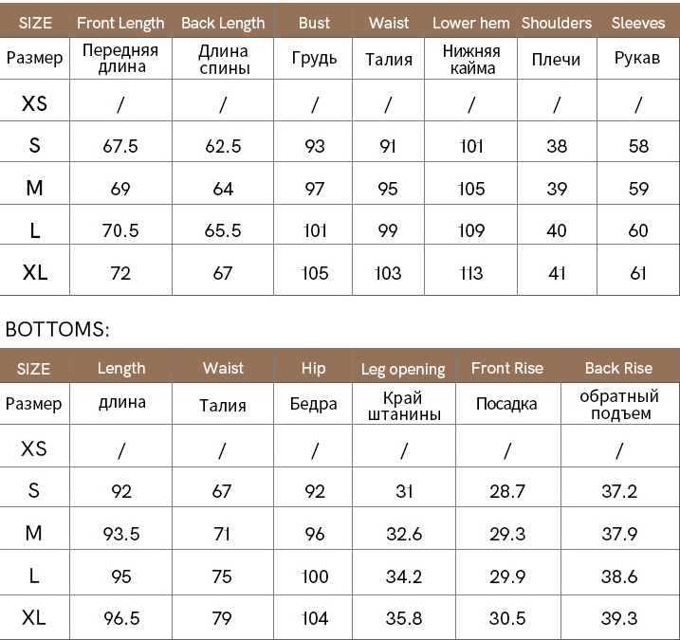Click the Край штанины label cell
The width and height of the screenshot is (680, 640).
coord(403,405)
